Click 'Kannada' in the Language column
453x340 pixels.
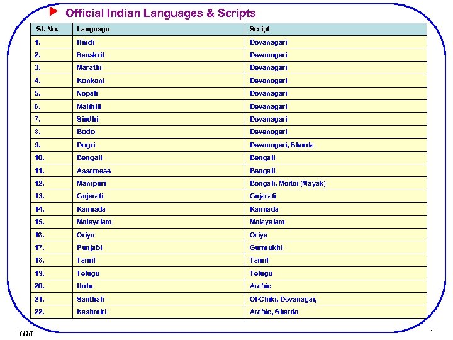(159, 209)
